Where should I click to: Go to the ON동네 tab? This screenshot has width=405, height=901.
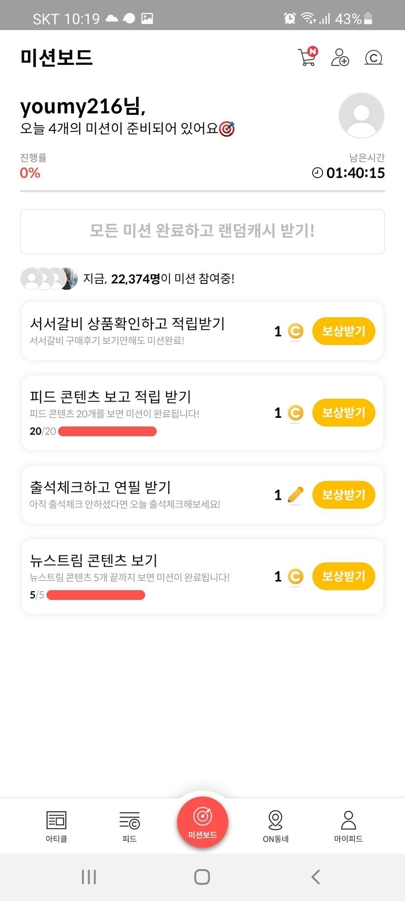[x=276, y=826]
